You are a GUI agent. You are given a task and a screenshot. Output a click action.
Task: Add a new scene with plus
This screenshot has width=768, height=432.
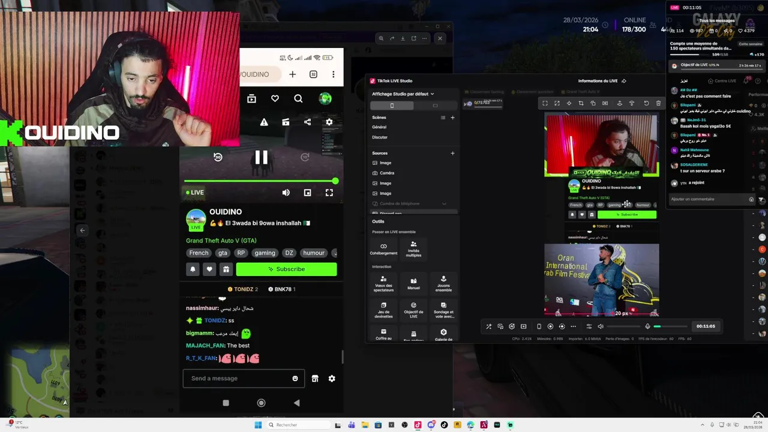tap(452, 118)
